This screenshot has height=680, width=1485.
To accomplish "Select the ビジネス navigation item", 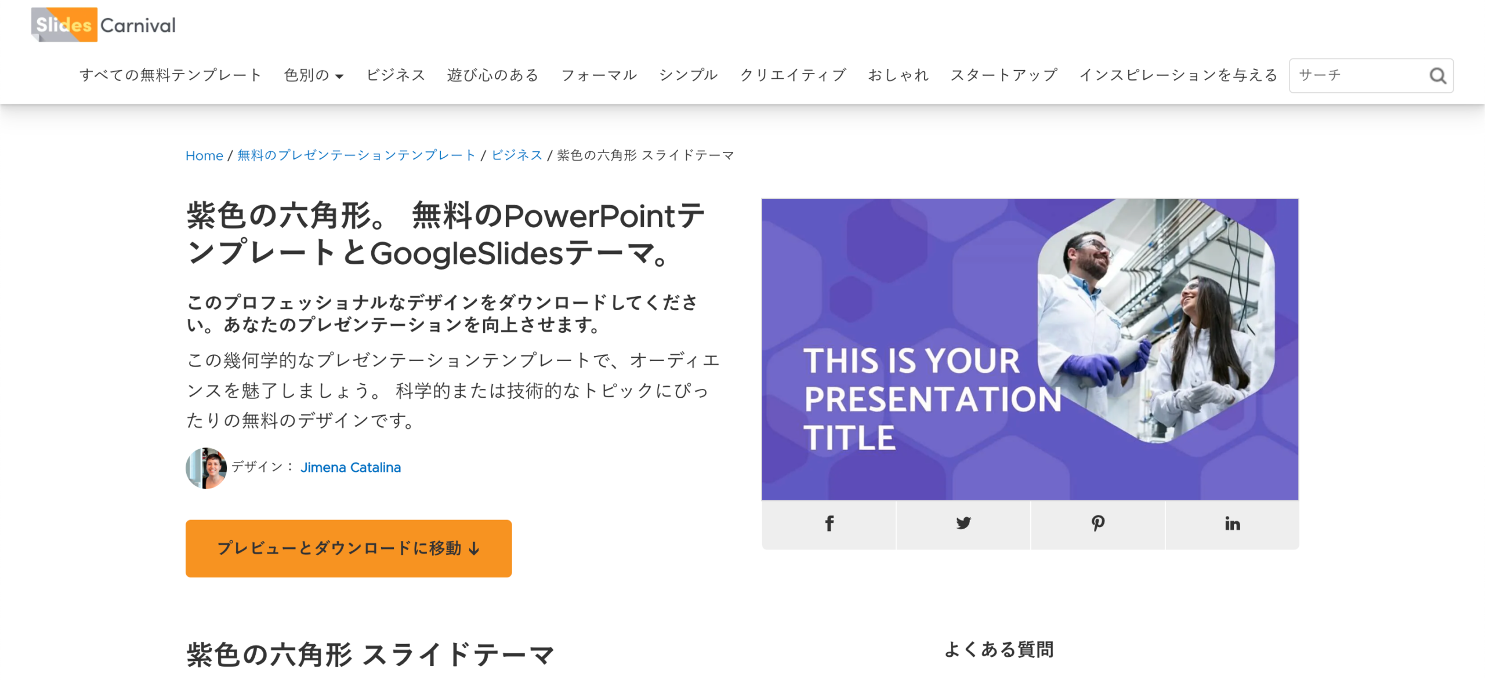I will click(396, 75).
